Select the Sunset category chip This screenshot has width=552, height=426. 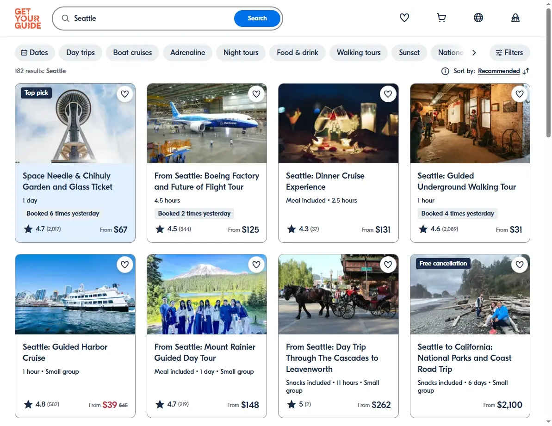(x=409, y=53)
